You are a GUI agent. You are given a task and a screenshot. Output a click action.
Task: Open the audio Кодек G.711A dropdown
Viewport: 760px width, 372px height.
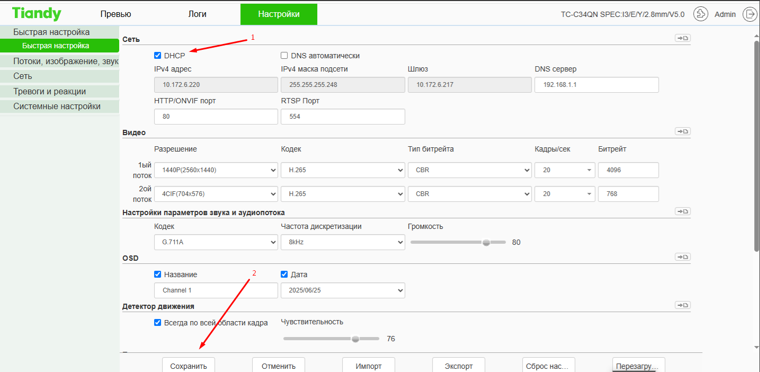pos(216,242)
